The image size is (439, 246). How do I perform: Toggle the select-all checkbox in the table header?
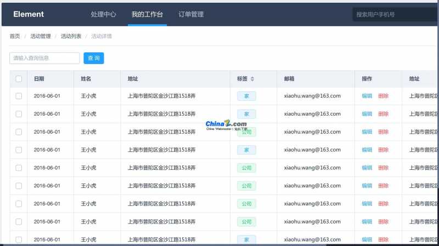(19, 79)
